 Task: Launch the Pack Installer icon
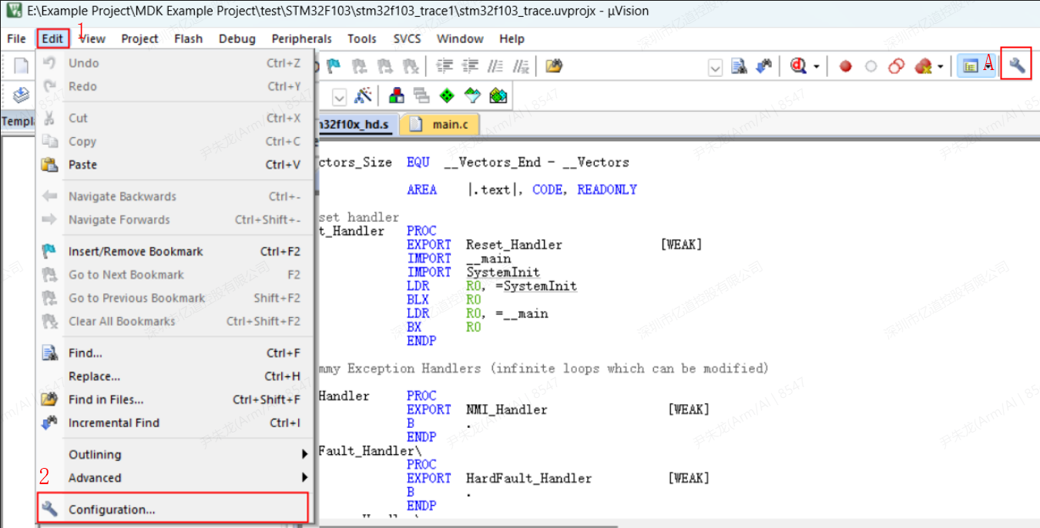(498, 95)
